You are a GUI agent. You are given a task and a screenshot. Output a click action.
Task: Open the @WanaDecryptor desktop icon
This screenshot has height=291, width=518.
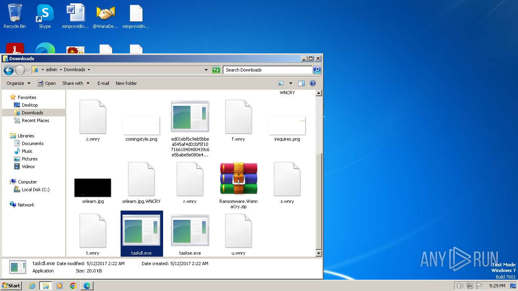coord(106,16)
